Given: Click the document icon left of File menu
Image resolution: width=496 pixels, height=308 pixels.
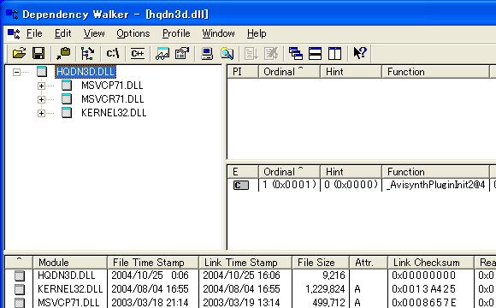Looking at the screenshot, I should [x=14, y=33].
